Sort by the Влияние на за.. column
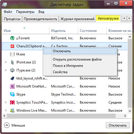 coord(119,30)
